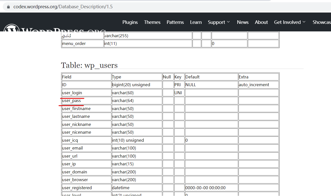
Task: Click the 'user_icq' field cell
Action: click(86, 140)
